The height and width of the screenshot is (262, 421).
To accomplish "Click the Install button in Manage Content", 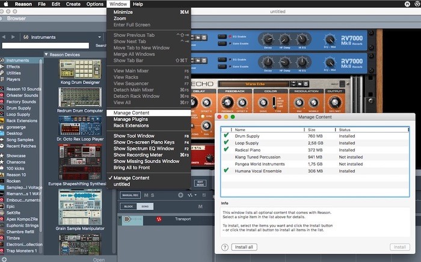I will click(399, 247).
